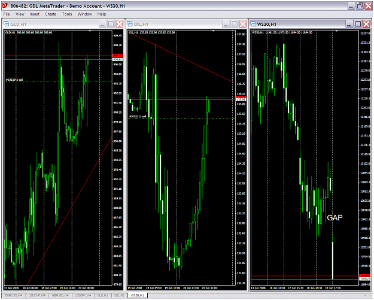Close the WS30,H1 chart window
The width and height of the screenshot is (374, 300).
tap(366, 24)
